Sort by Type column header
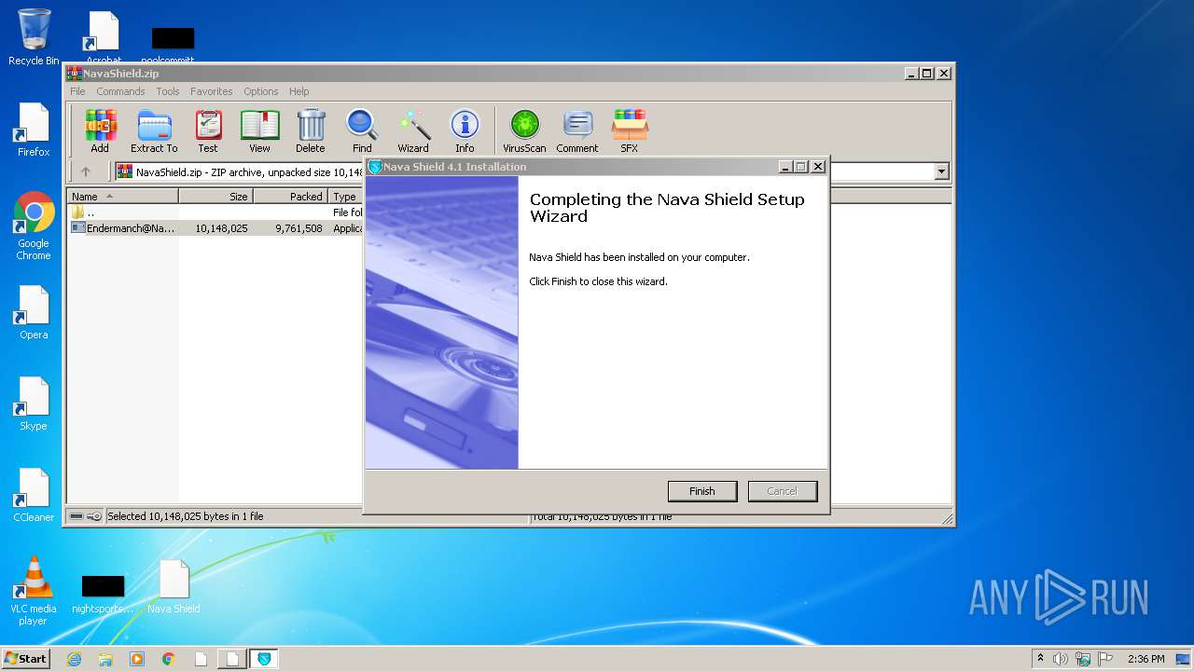 [x=345, y=197]
